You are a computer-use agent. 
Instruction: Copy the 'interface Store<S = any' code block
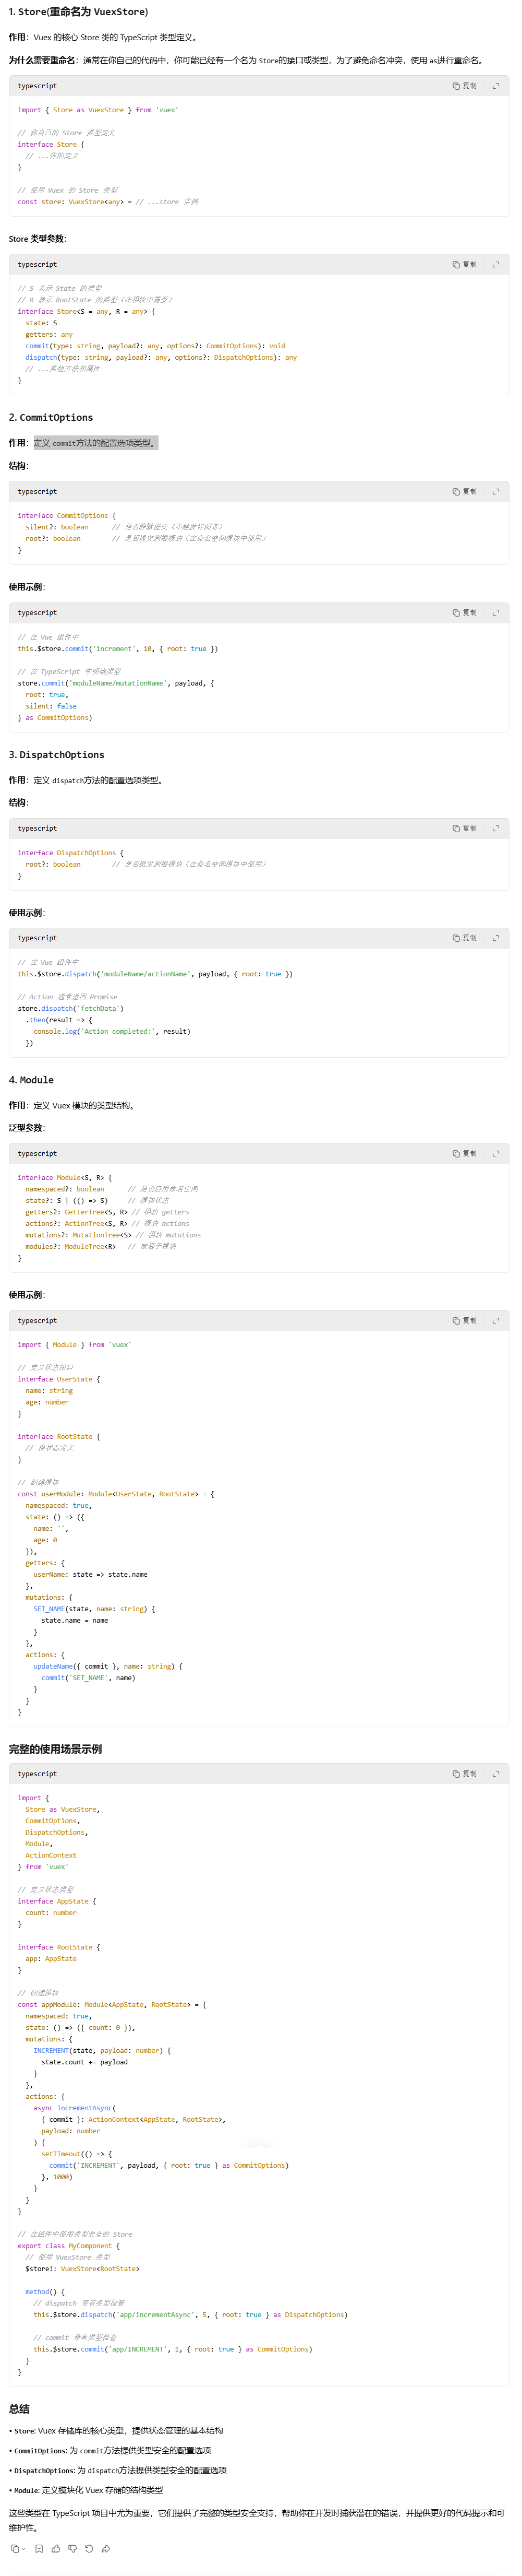(464, 264)
